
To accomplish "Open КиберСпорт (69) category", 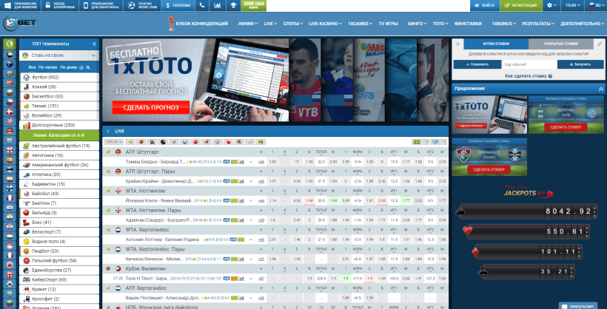I will (59, 279).
